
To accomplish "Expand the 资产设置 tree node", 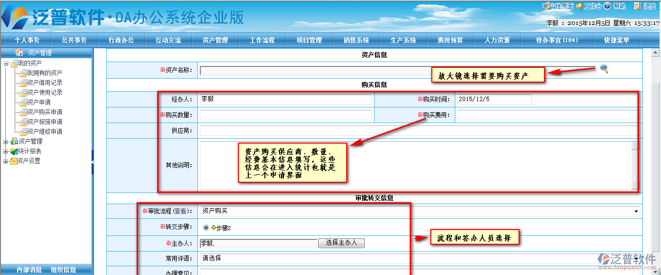I will (x=6, y=161).
